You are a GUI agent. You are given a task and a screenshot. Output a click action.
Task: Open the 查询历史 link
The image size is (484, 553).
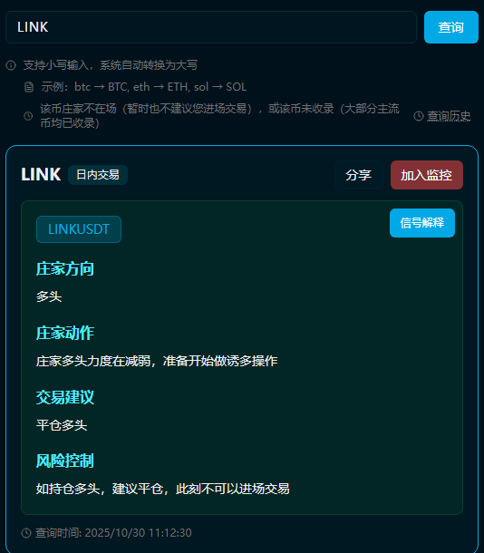click(449, 116)
